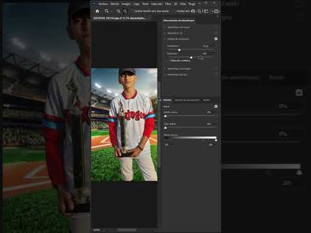Select the Zoom tool magnifier icon
311x233 pixels.
[106, 11]
